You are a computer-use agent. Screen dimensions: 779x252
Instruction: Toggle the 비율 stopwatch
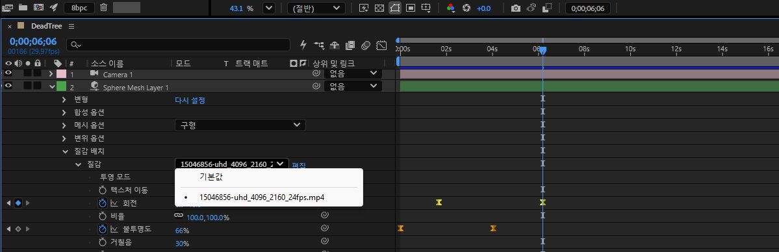click(103, 216)
